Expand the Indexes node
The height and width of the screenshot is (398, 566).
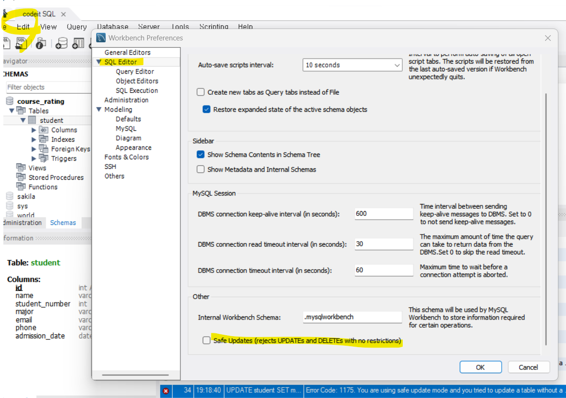tap(34, 139)
